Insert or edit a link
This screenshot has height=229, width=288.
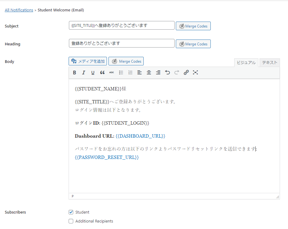(x=186, y=73)
